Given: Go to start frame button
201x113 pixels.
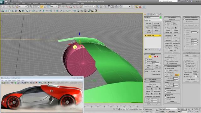Looking at the screenshot, I should pyautogui.click(x=179, y=109).
